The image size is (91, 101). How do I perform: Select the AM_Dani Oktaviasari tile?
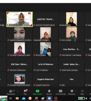click(x=19, y=64)
